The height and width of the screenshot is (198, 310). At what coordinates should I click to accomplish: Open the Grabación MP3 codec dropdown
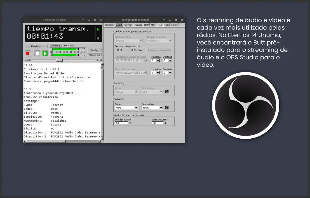click(126, 108)
